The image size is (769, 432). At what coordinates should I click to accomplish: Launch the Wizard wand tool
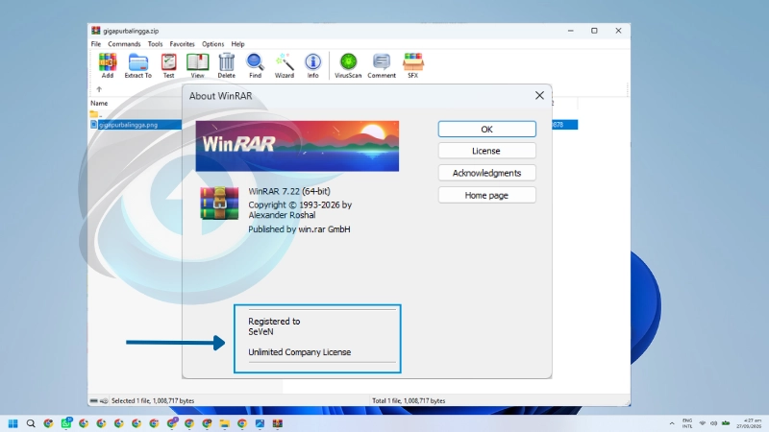(285, 65)
